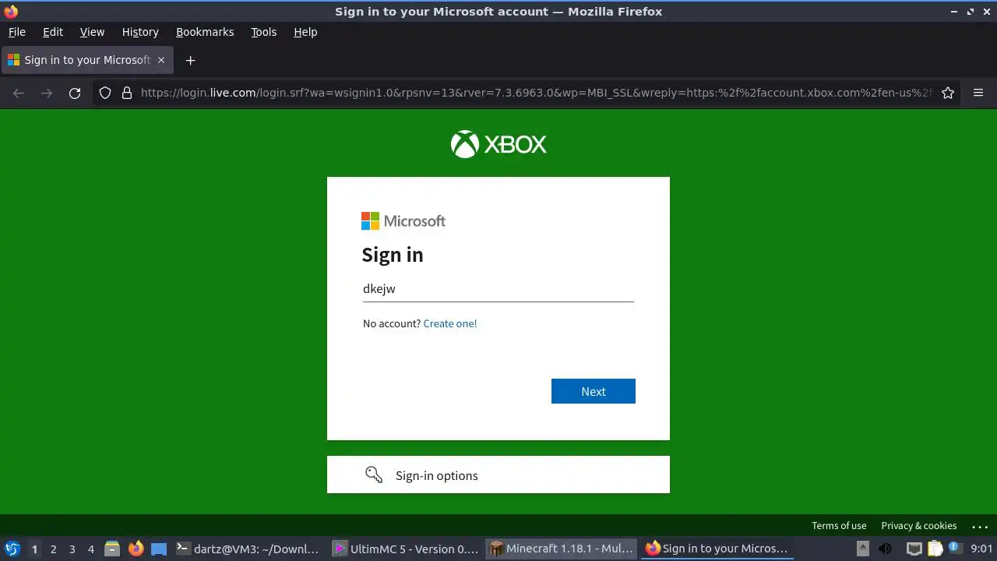Click the Microsoft logo in sign-in card

pos(403,221)
